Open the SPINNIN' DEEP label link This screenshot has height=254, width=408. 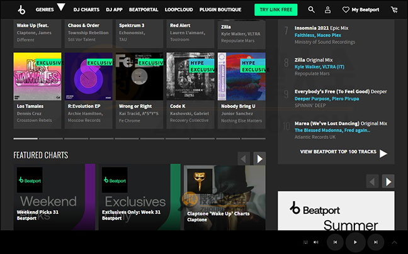310,106
